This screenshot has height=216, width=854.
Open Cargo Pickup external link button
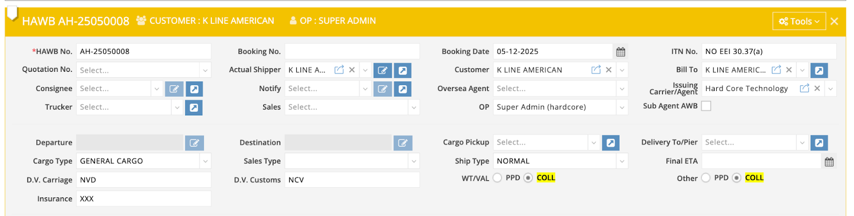(x=611, y=143)
